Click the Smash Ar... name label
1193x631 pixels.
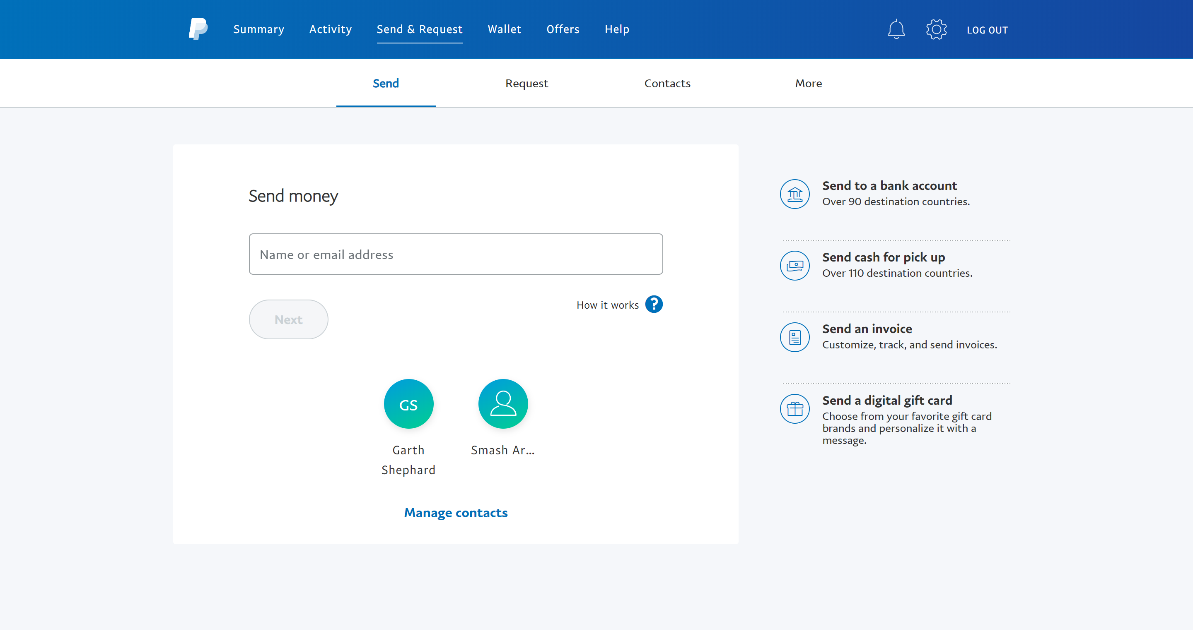pos(503,451)
